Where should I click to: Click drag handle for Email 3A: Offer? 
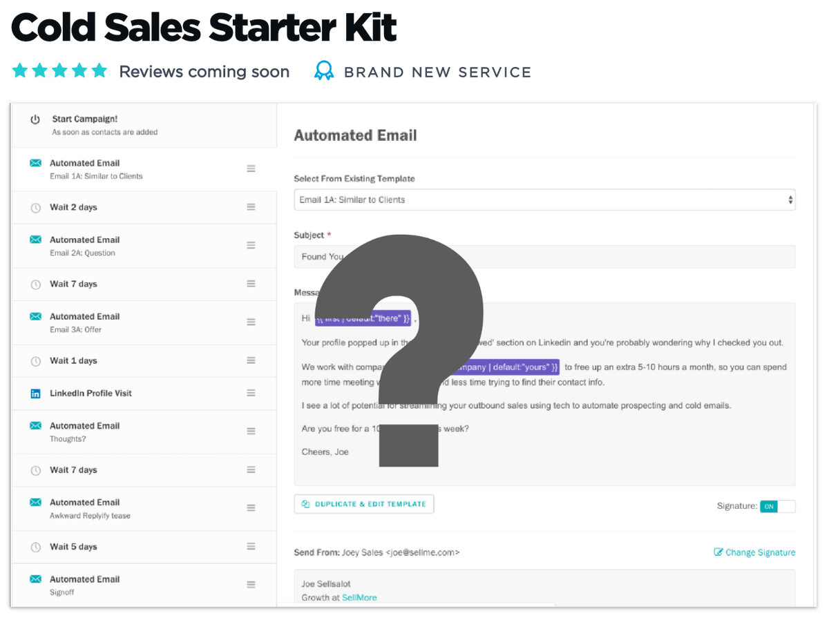(251, 322)
